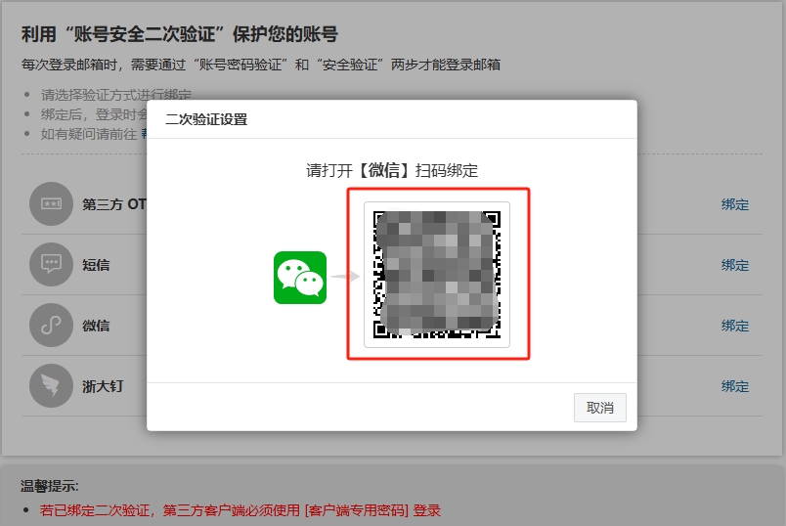Click the third-party OTP method icon
Screen dimensions: 786x526
51,204
